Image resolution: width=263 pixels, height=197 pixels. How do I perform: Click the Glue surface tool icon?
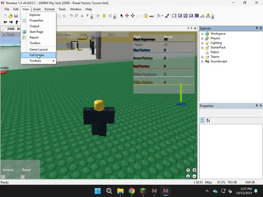(x=180, y=16)
